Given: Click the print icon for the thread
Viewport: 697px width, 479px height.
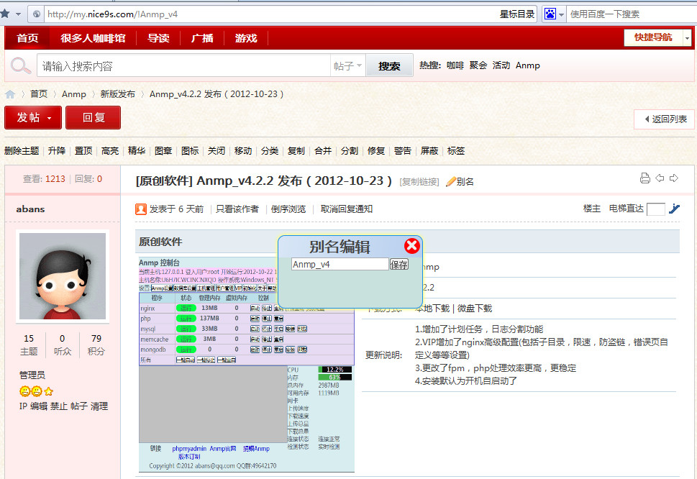Looking at the screenshot, I should tap(644, 178).
